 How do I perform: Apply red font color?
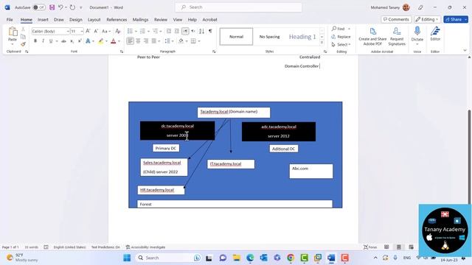tap(114, 41)
